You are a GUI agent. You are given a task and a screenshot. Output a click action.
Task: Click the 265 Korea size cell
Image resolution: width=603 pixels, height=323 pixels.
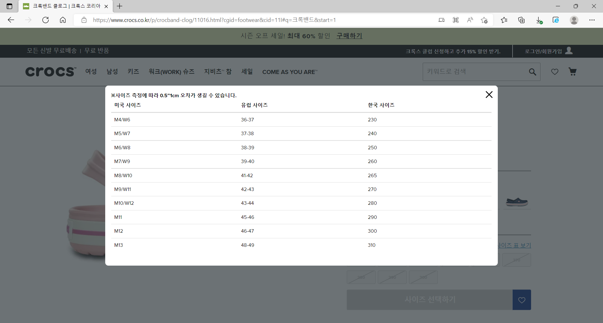[x=372, y=176]
